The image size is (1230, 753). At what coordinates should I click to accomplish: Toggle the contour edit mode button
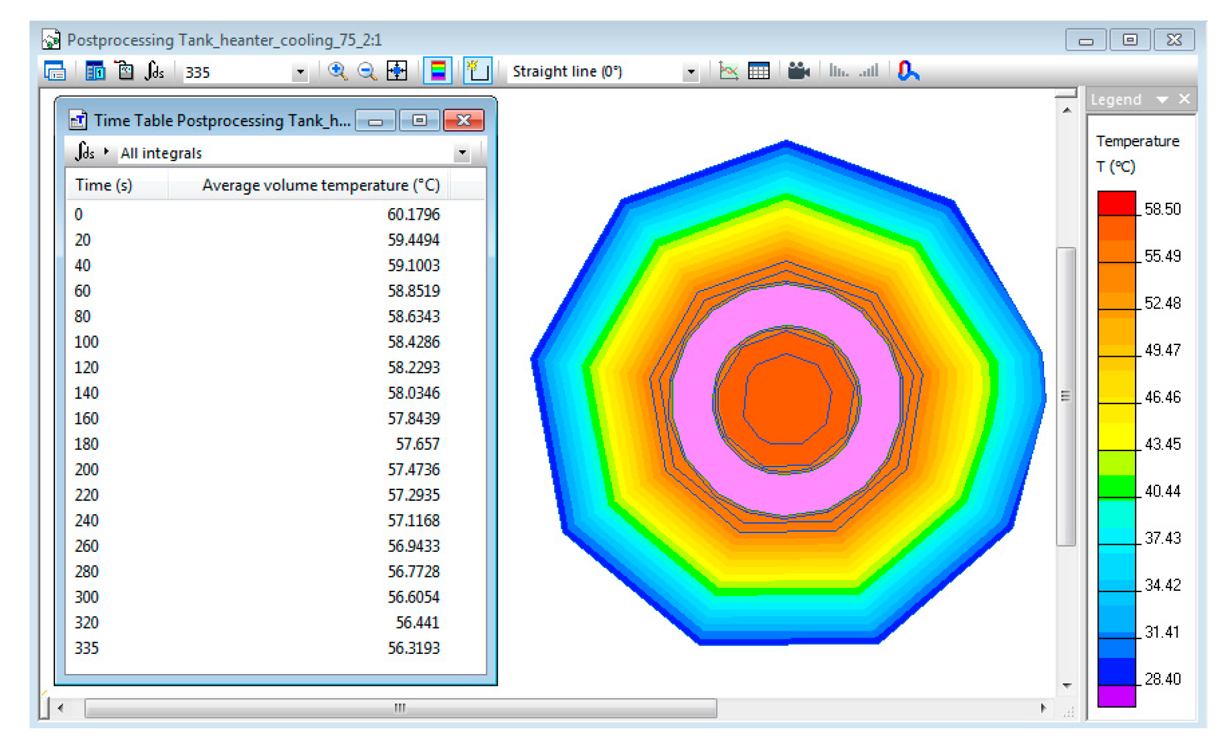pos(477,71)
